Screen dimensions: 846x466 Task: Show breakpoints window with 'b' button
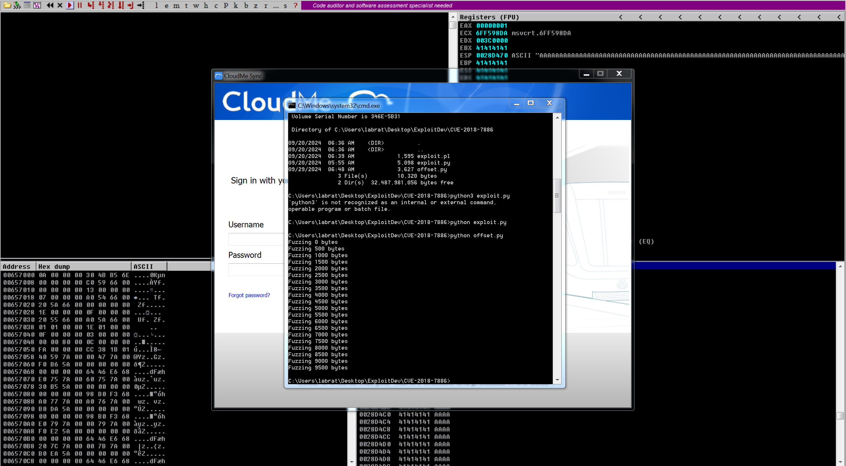pos(246,6)
